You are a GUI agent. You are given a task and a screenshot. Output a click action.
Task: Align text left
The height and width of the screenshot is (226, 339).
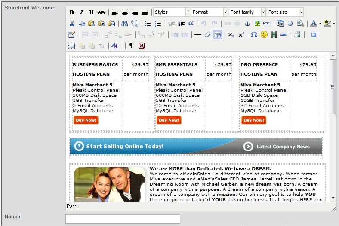coord(115,12)
